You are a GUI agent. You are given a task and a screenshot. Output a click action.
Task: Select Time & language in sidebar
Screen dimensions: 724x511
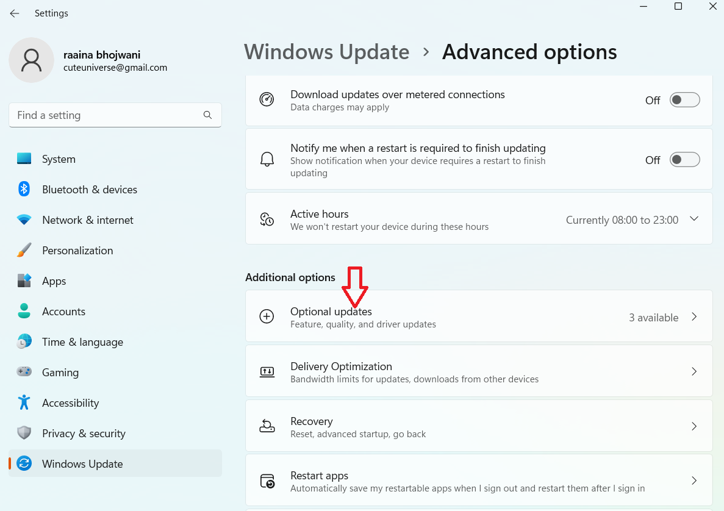[x=82, y=342]
